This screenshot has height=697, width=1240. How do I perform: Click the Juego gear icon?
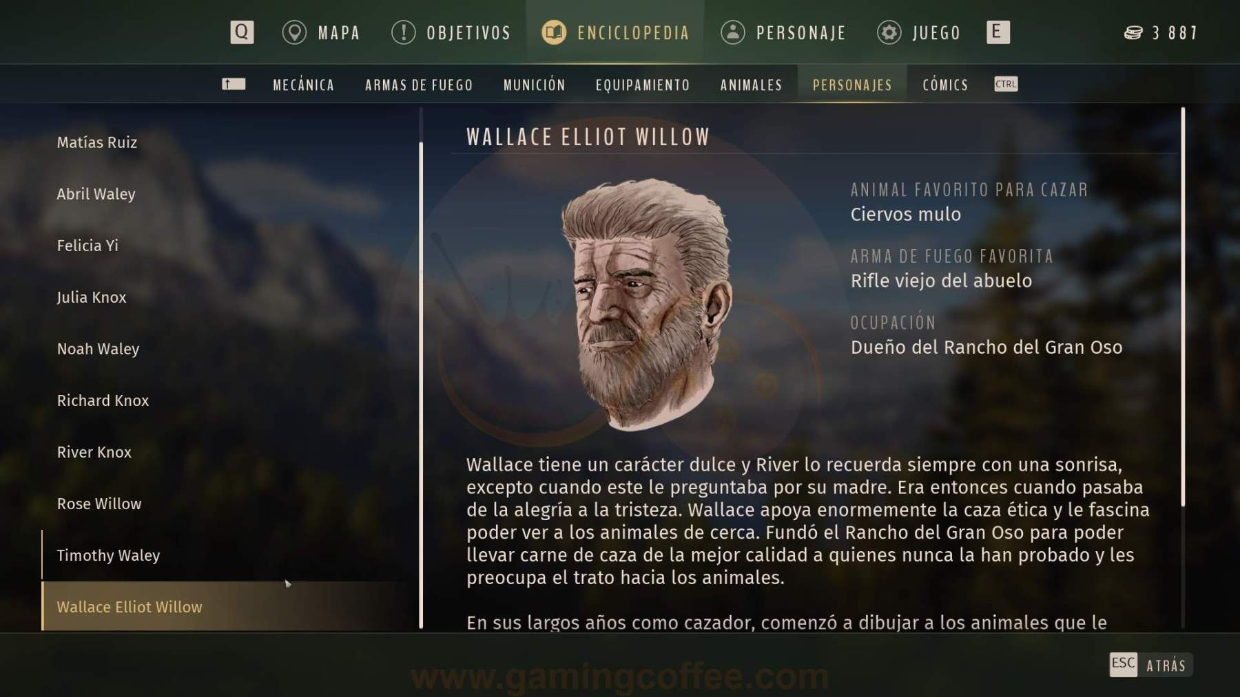pyautogui.click(x=889, y=32)
